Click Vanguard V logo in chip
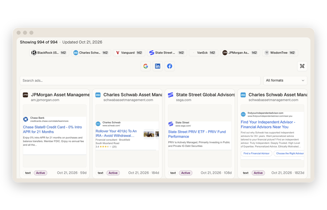 pos(118,53)
